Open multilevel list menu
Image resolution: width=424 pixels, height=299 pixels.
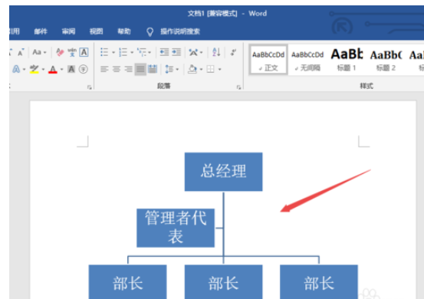144,52
